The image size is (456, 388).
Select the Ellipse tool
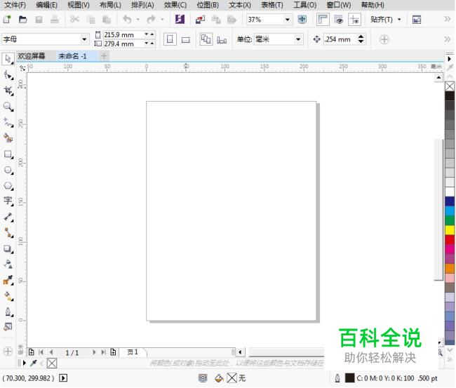(x=8, y=170)
